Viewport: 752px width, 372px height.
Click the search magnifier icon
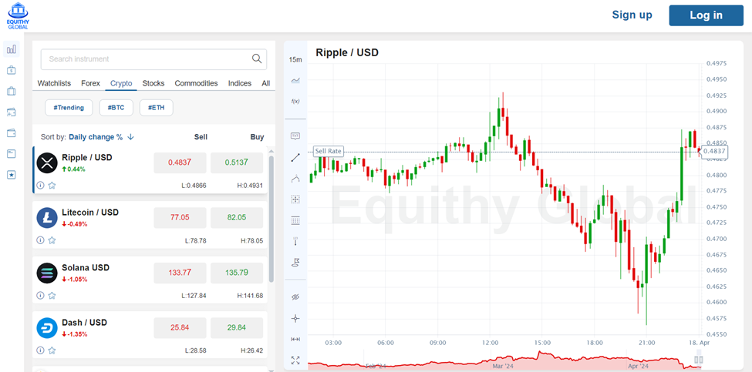[x=257, y=59]
